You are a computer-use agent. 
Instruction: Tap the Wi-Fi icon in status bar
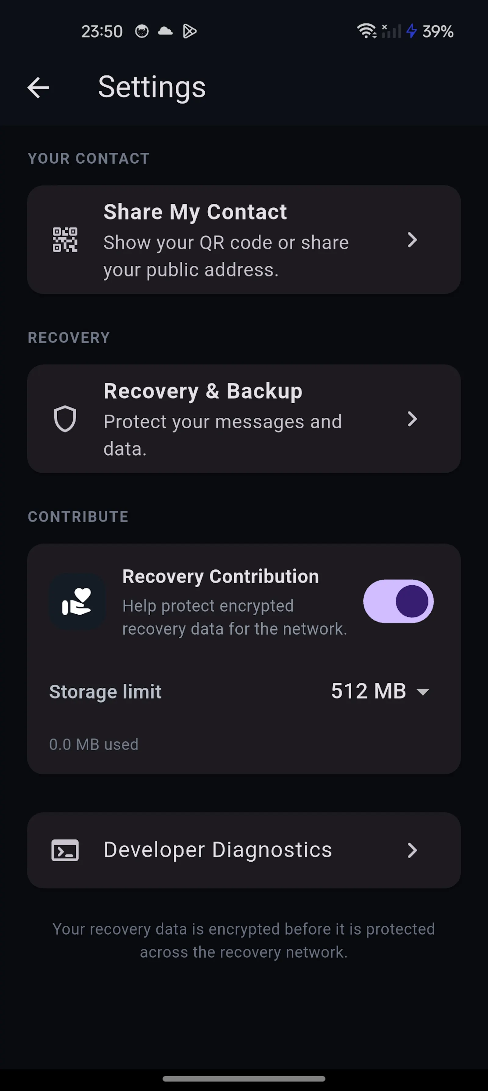tap(367, 31)
